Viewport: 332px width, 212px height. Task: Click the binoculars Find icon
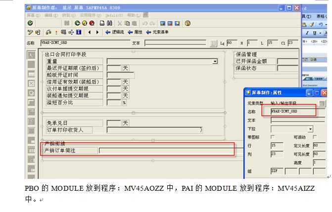pyautogui.click(x=109, y=23)
